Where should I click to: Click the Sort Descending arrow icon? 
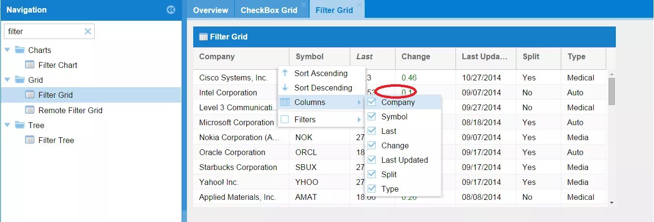tap(285, 88)
